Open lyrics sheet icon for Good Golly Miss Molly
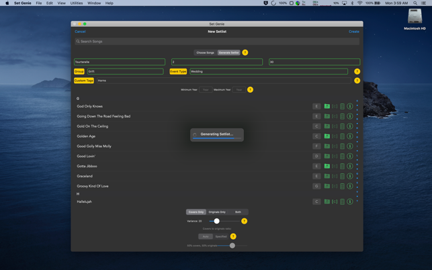Image resolution: width=432 pixels, height=270 pixels. (x=342, y=146)
